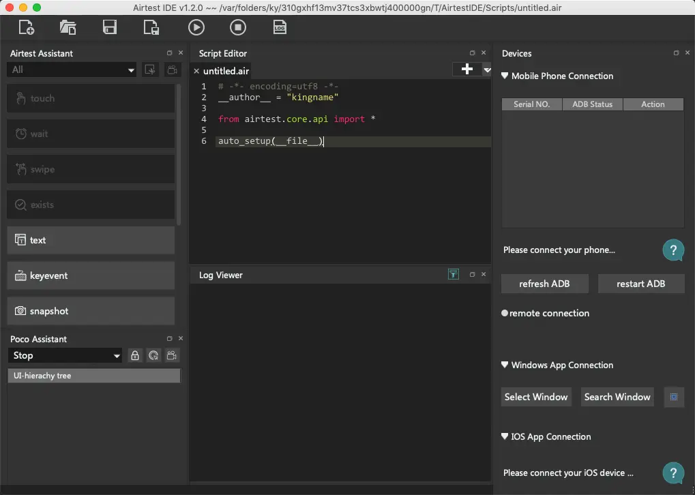Stop the script with the stop button
Viewport: 695px width, 495px height.
point(237,27)
